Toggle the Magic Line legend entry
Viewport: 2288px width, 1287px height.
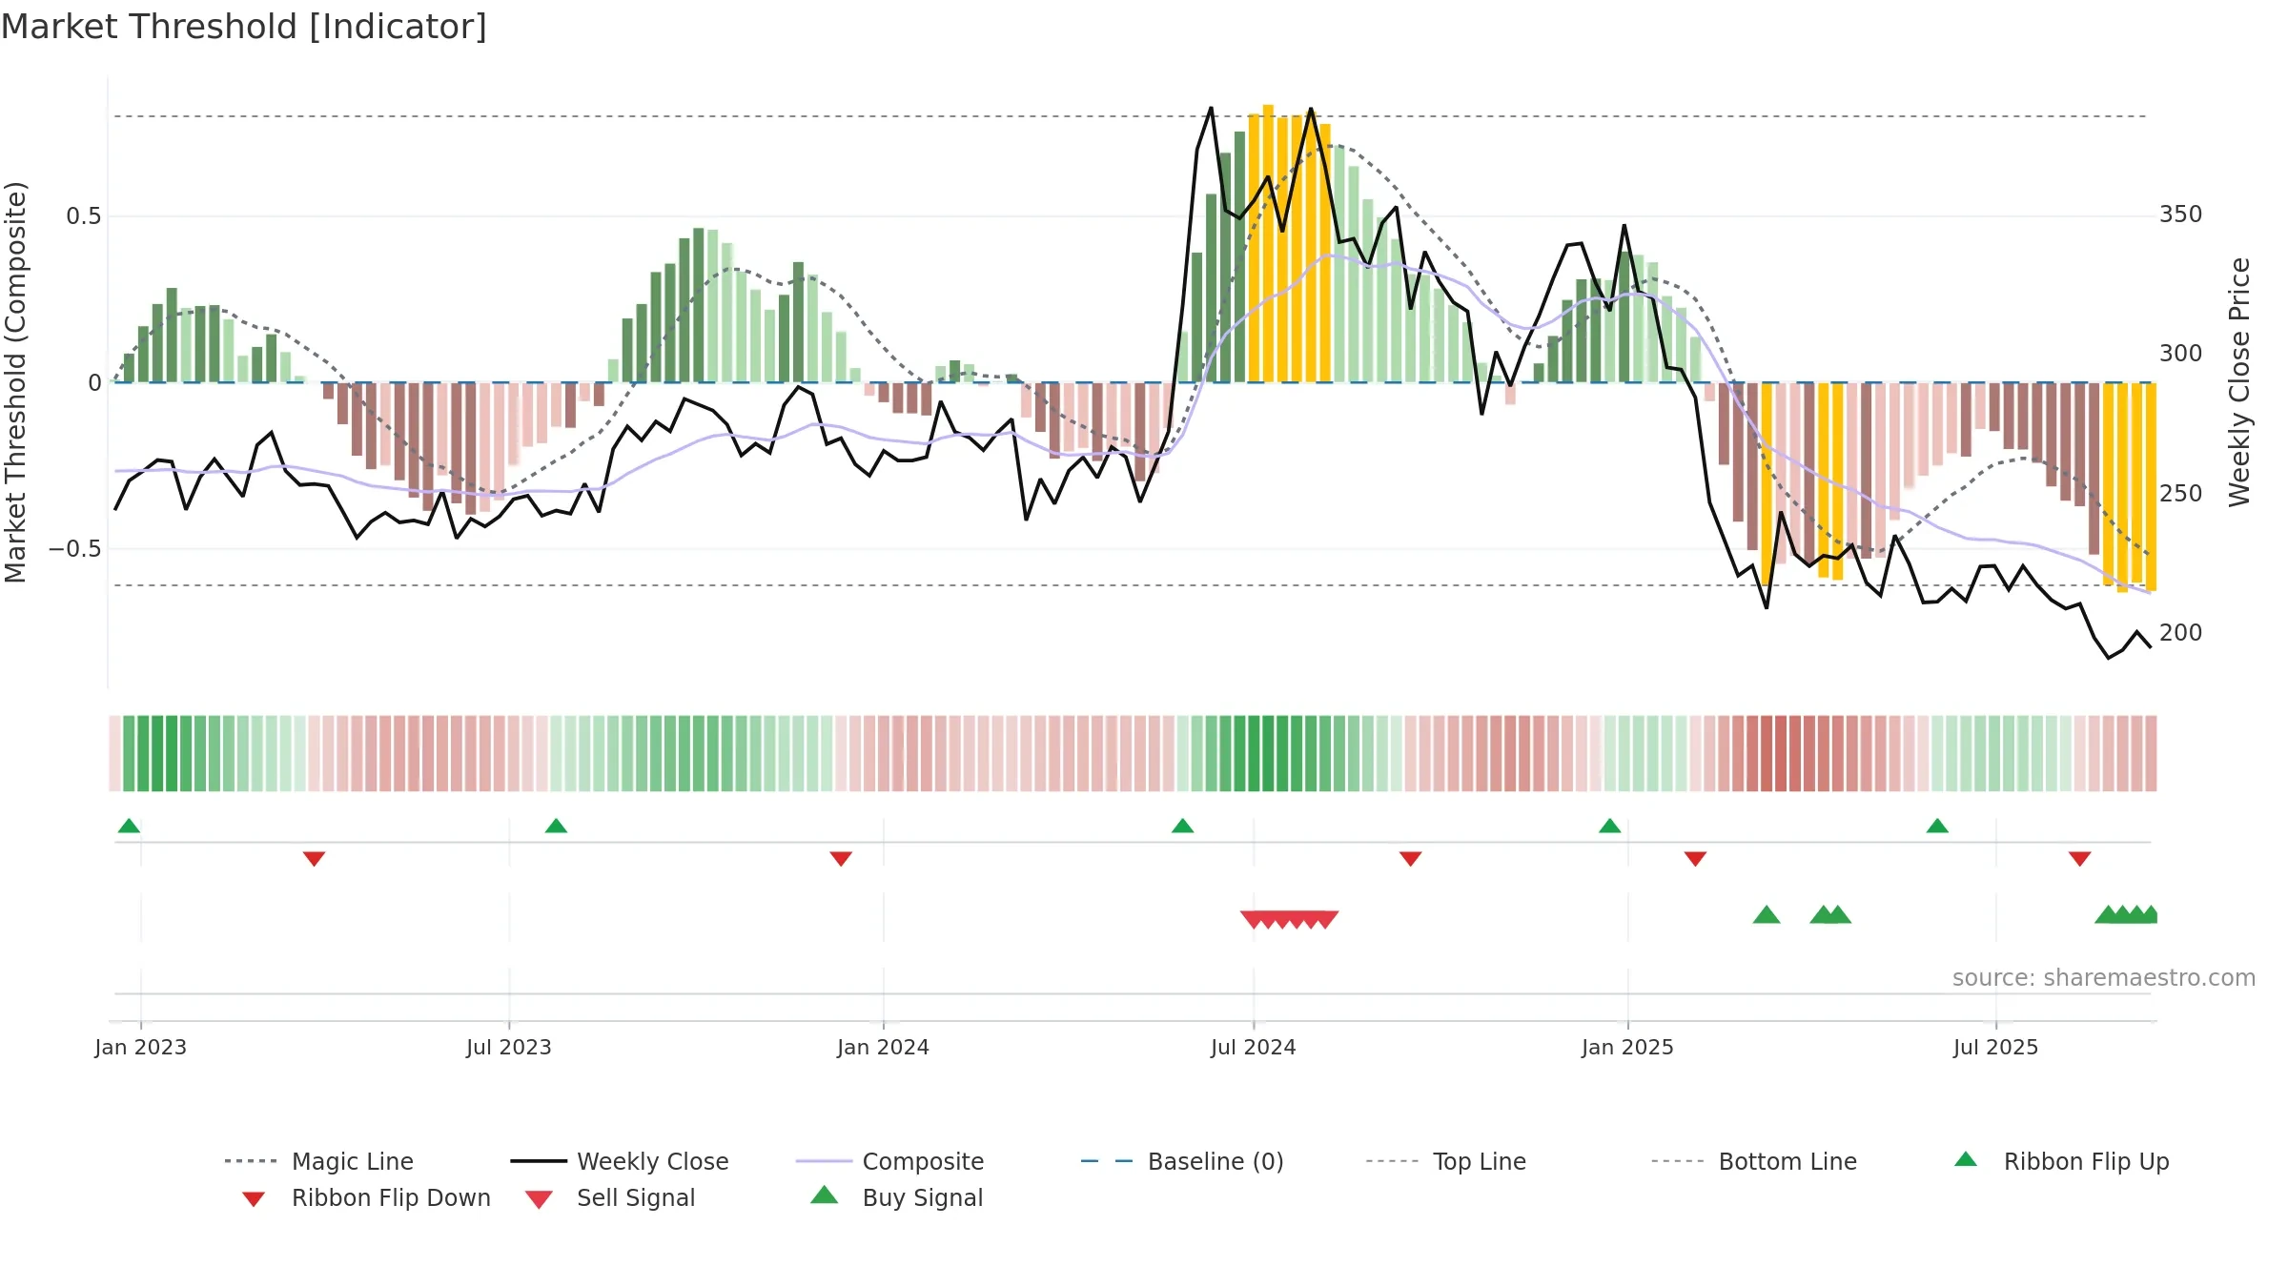318,1161
